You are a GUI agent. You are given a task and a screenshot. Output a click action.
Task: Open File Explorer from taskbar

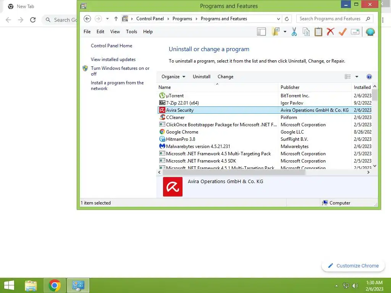click(31, 285)
